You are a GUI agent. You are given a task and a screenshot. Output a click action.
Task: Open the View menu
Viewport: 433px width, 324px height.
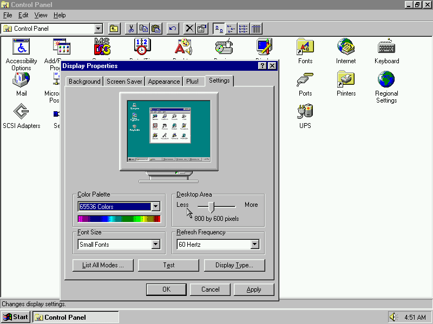41,15
